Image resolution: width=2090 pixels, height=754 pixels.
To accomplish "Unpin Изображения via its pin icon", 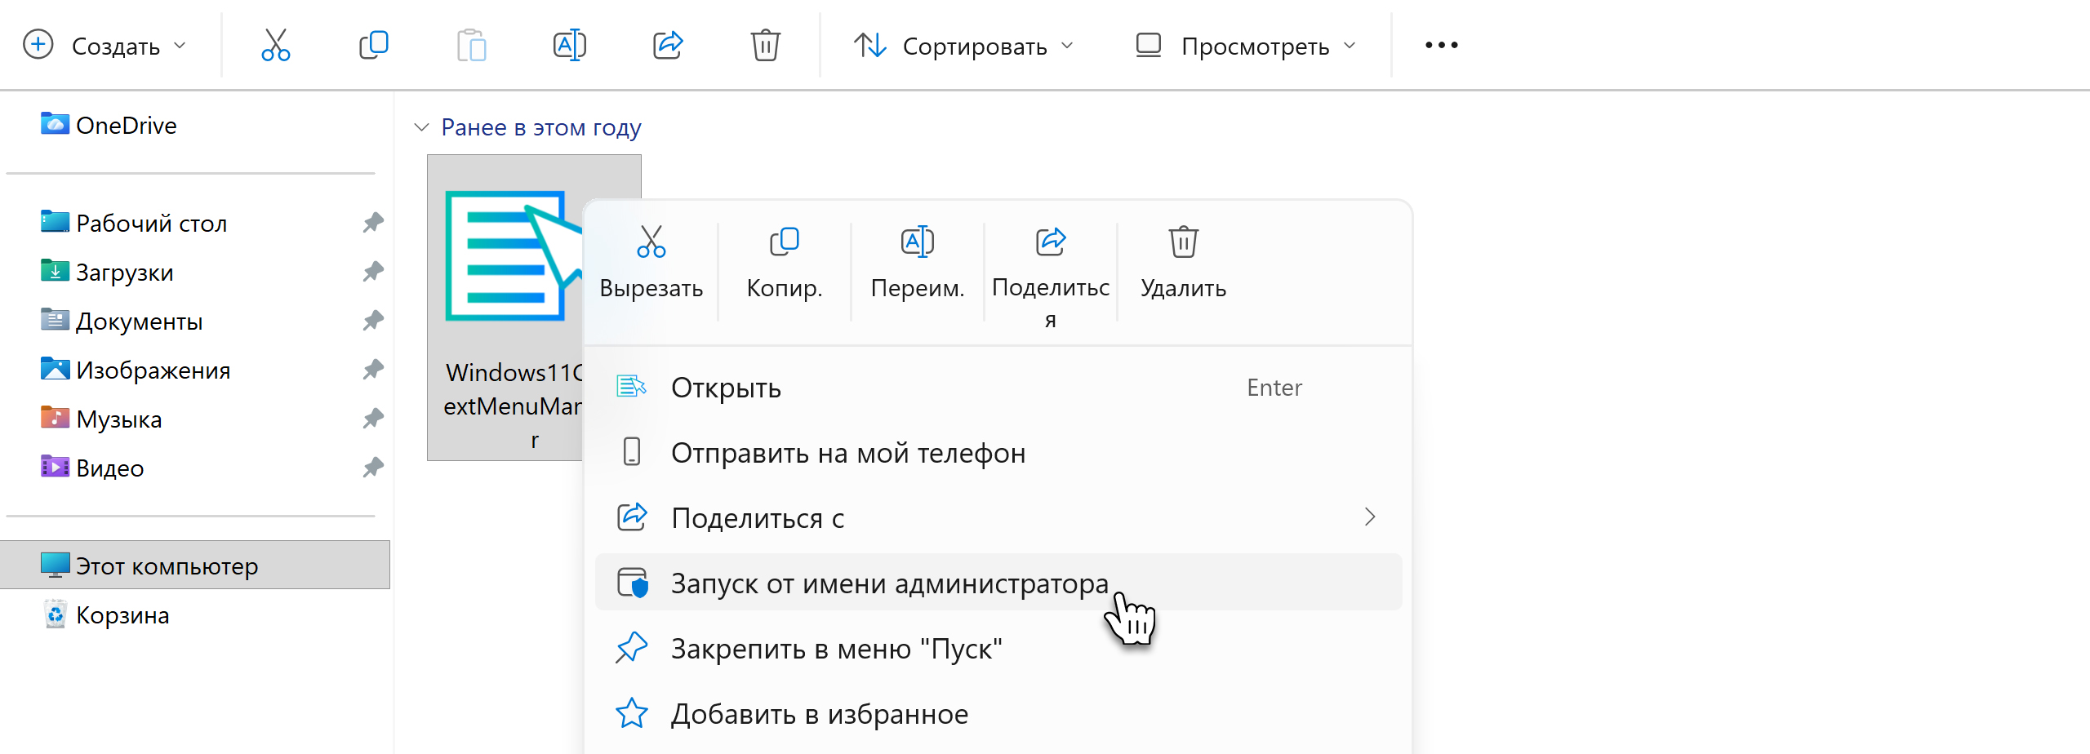I will tap(373, 369).
